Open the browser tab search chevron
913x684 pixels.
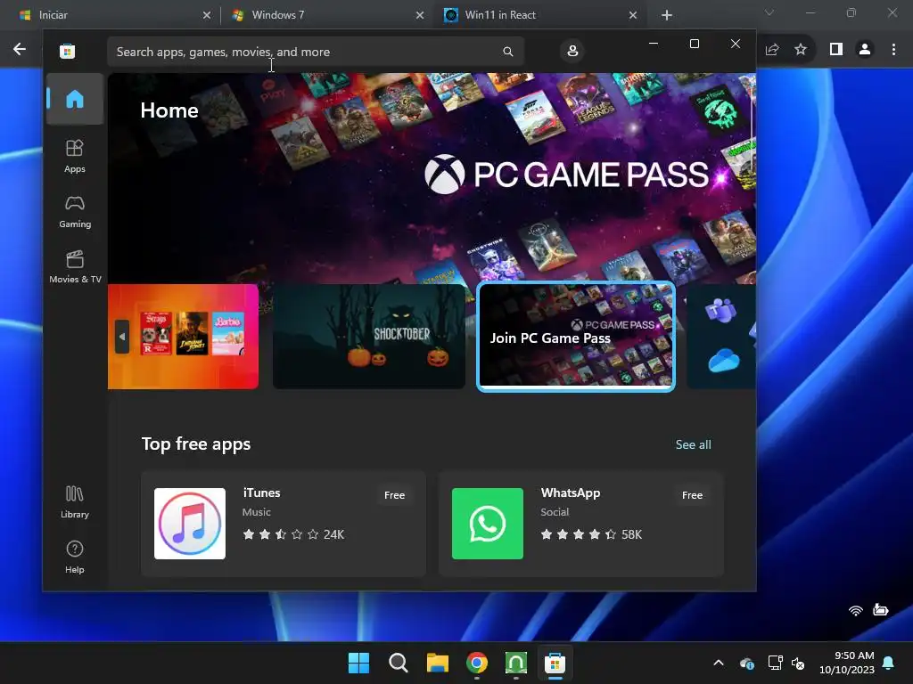pos(769,12)
